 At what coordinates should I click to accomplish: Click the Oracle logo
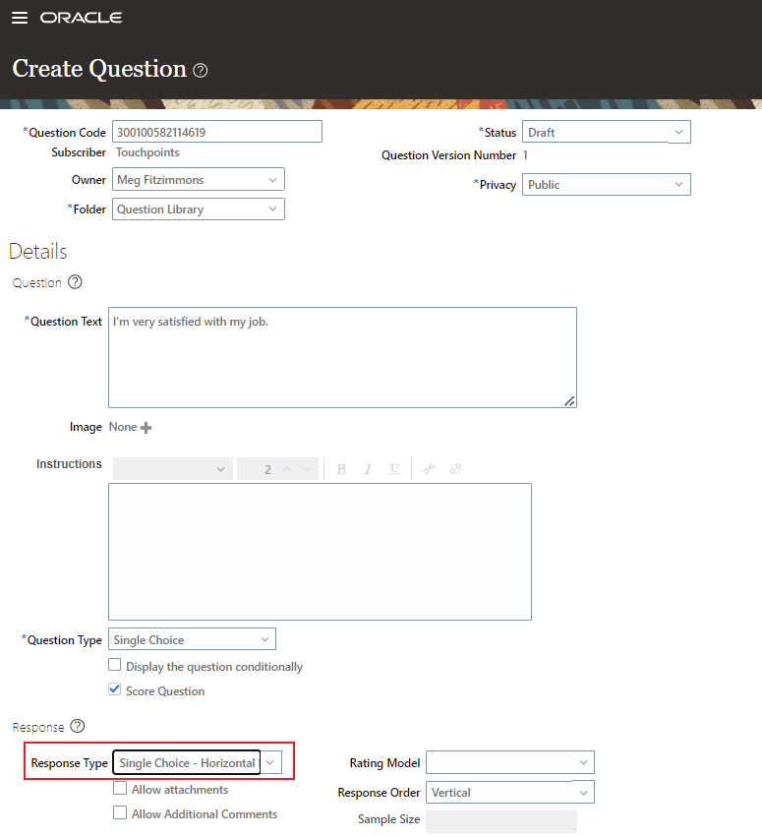81,18
